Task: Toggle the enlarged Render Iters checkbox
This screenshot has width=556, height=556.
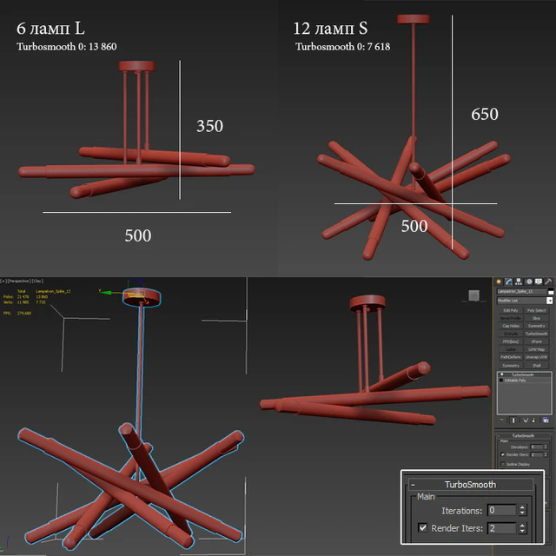Action: click(423, 527)
